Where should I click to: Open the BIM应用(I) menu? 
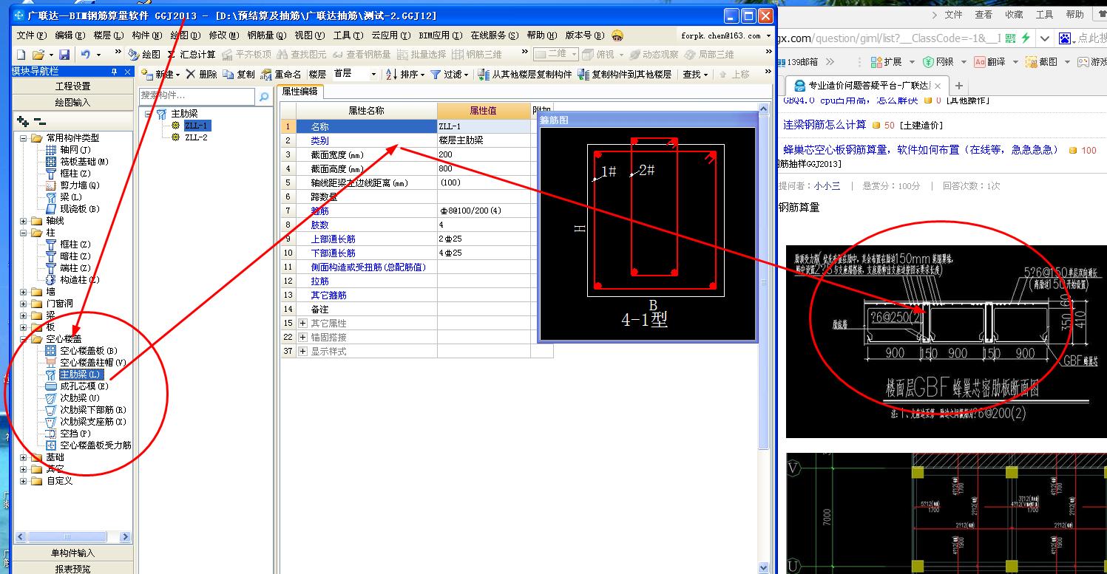pyautogui.click(x=441, y=35)
